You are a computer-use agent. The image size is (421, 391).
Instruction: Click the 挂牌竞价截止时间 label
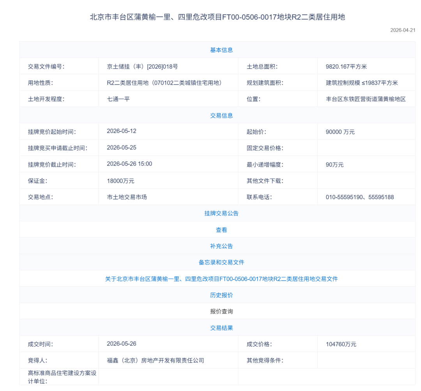coord(52,165)
